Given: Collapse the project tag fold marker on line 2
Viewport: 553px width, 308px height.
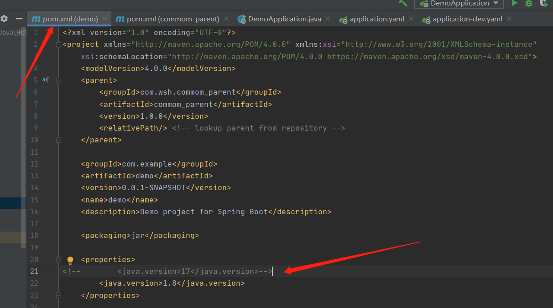Looking at the screenshot, I should (x=58, y=45).
